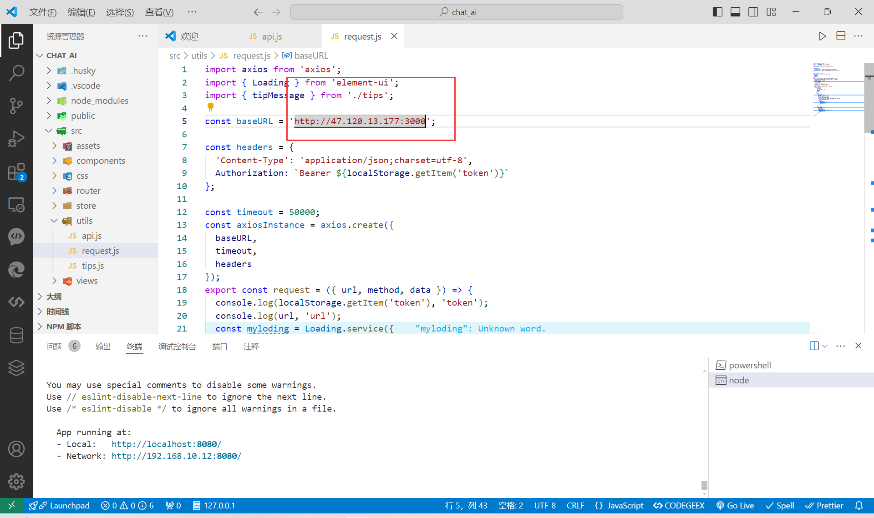Open Source Control view
The width and height of the screenshot is (874, 518).
point(16,106)
